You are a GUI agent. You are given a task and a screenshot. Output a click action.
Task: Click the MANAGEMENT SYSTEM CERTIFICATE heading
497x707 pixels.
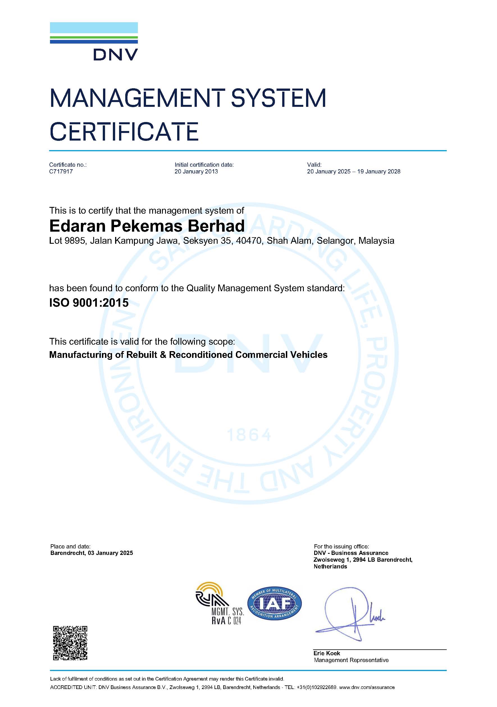pos(188,114)
